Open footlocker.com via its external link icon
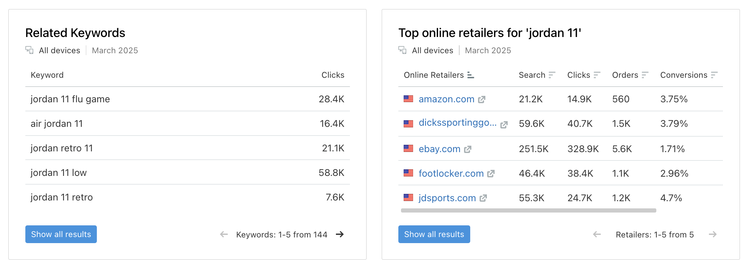 (x=491, y=173)
